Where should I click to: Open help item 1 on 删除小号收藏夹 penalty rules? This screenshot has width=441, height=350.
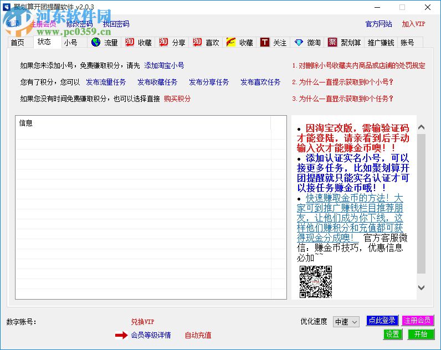(x=358, y=65)
